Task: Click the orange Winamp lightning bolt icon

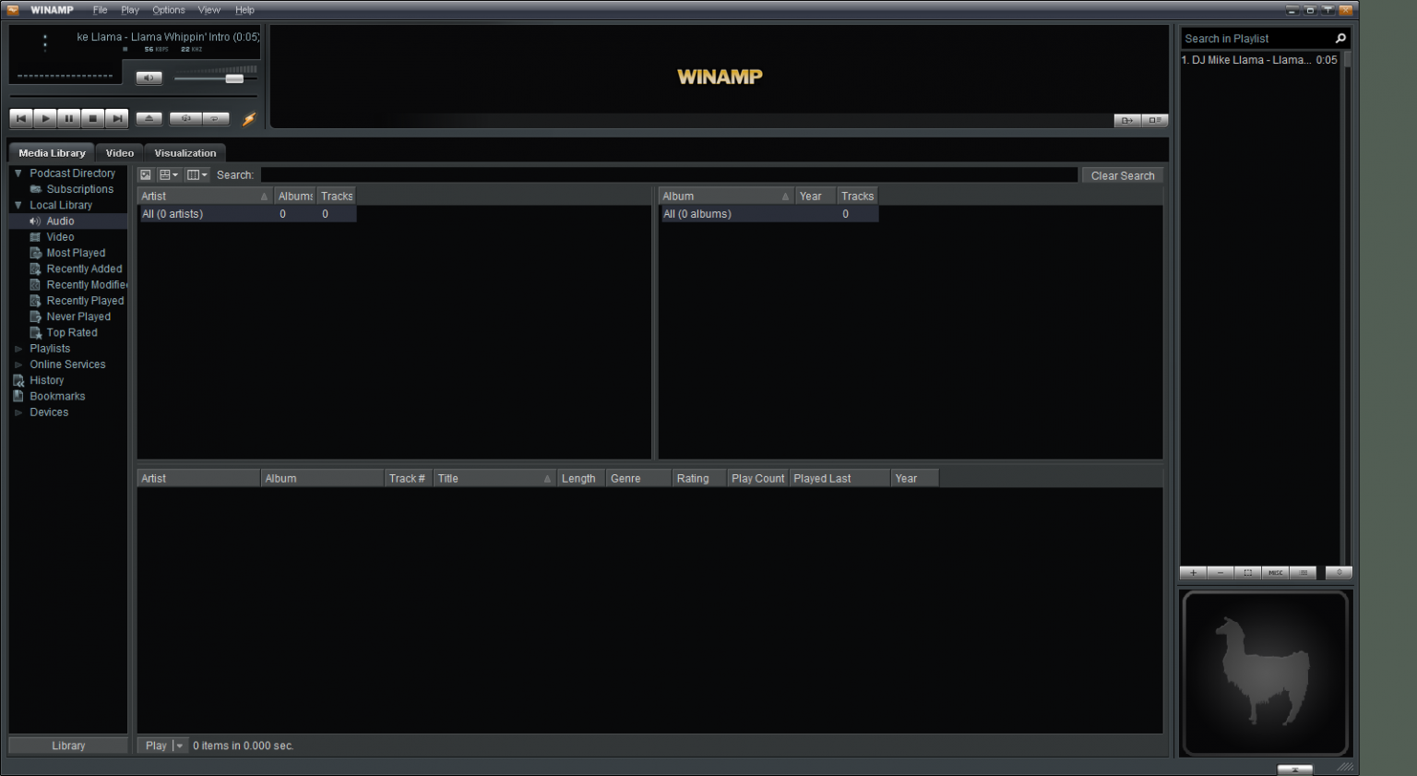Action: 249,118
